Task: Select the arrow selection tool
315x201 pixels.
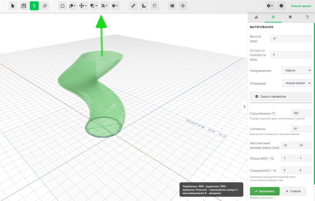Action: click(x=13, y=6)
